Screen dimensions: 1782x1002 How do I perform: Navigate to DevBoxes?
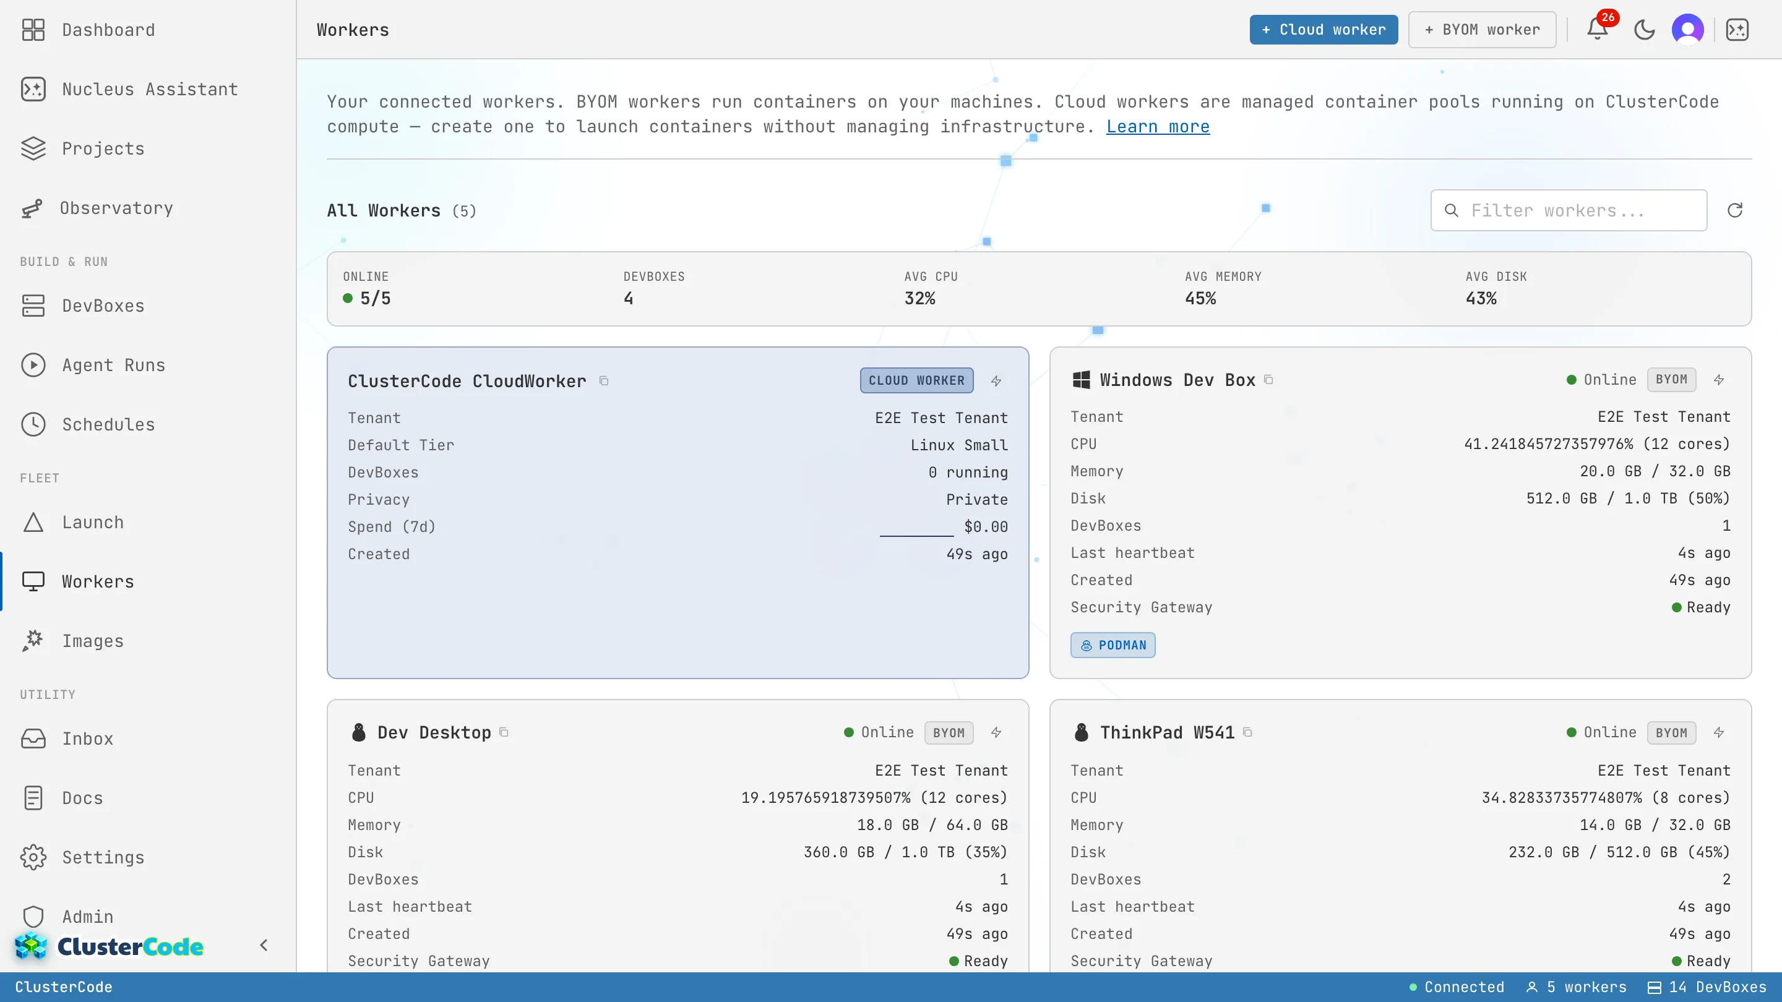click(148, 306)
